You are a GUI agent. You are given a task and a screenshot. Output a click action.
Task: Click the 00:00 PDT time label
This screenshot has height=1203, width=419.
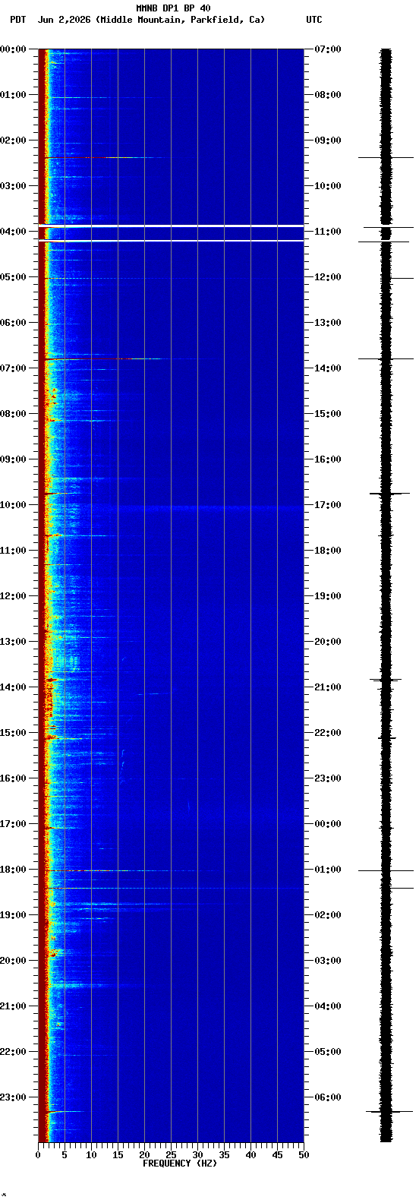point(13,49)
